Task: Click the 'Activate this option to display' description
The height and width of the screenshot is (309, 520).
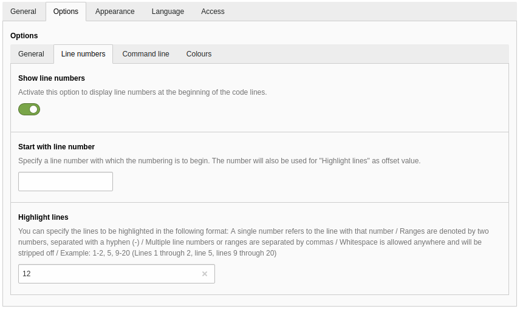Action: 142,92
